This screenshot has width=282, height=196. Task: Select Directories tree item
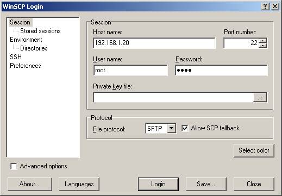[x=34, y=48]
